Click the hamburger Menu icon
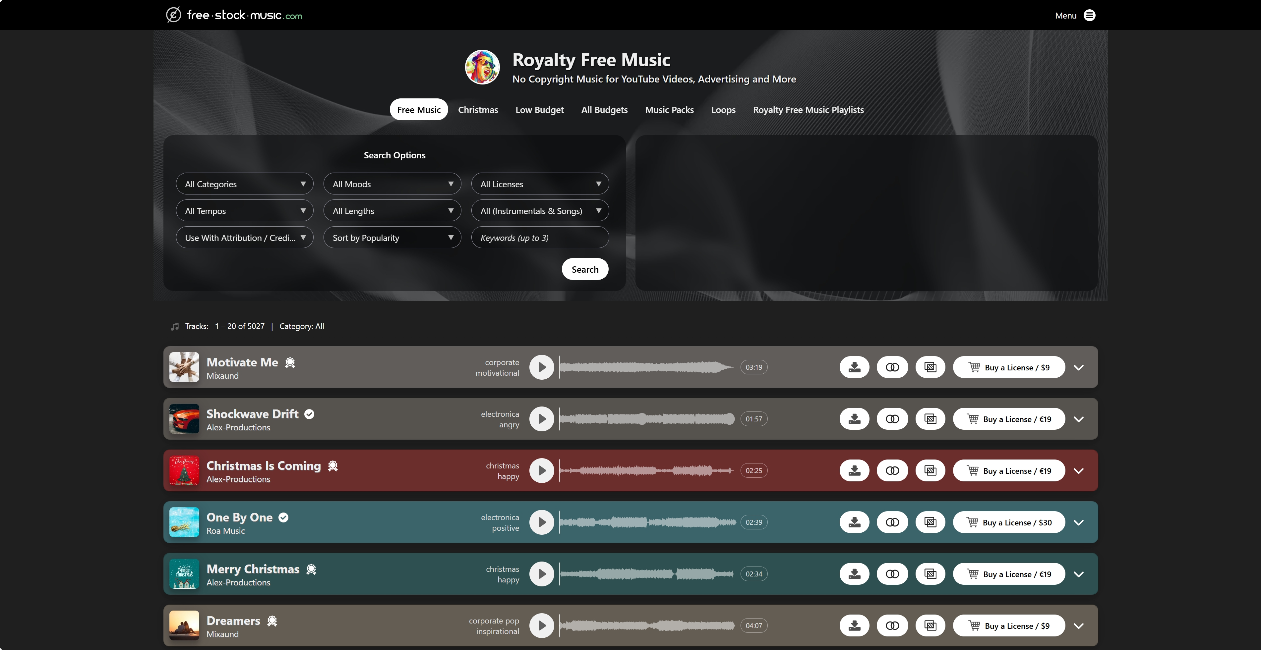The width and height of the screenshot is (1261, 650). click(1089, 15)
